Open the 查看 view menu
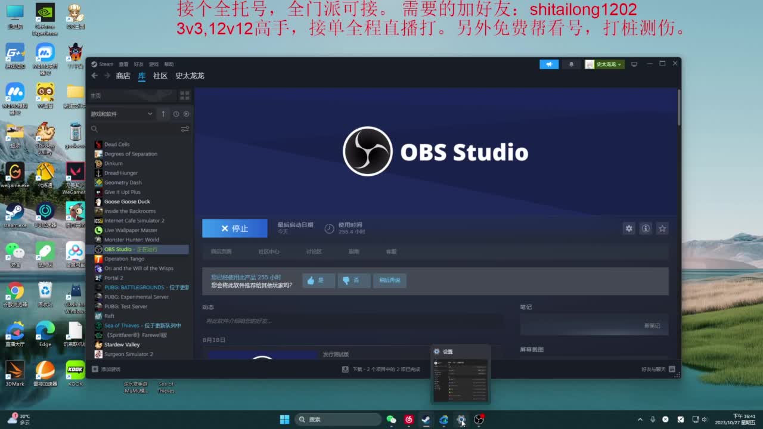This screenshot has height=429, width=763. coord(123,64)
